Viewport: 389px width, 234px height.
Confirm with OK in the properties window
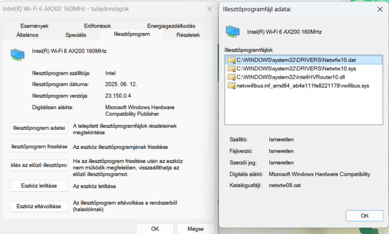click(155, 229)
